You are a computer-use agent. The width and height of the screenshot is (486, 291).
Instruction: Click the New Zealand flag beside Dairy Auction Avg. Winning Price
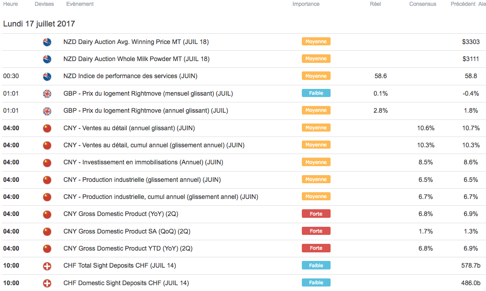coord(47,42)
